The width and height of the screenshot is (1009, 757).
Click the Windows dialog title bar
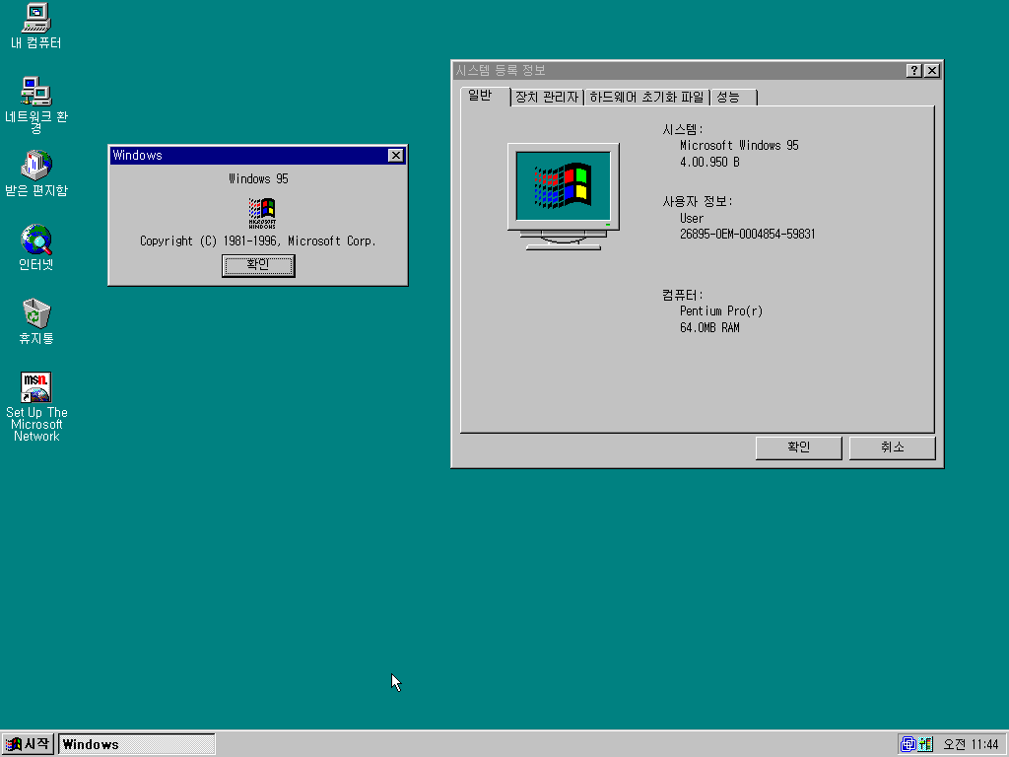(248, 155)
